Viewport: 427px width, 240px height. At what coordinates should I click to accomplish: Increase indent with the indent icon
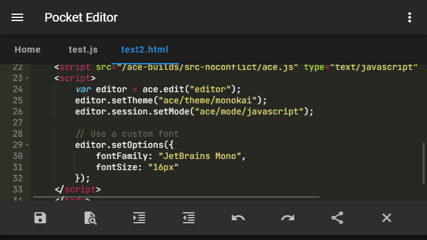[139, 218]
